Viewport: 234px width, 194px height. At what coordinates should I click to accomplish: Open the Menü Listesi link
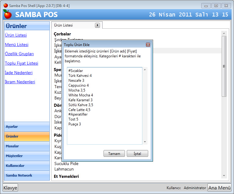16,45
